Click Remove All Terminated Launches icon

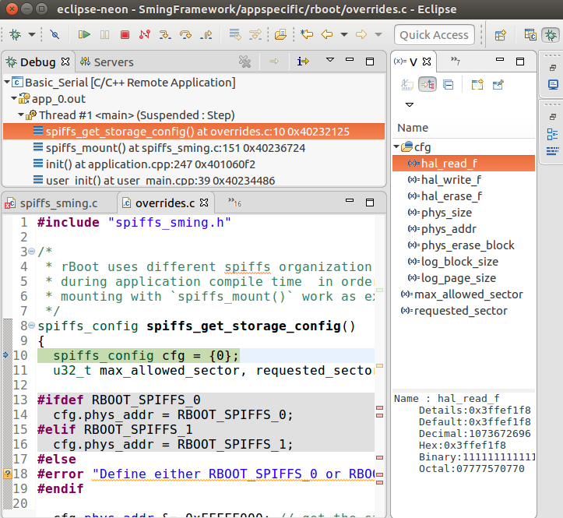(245, 62)
